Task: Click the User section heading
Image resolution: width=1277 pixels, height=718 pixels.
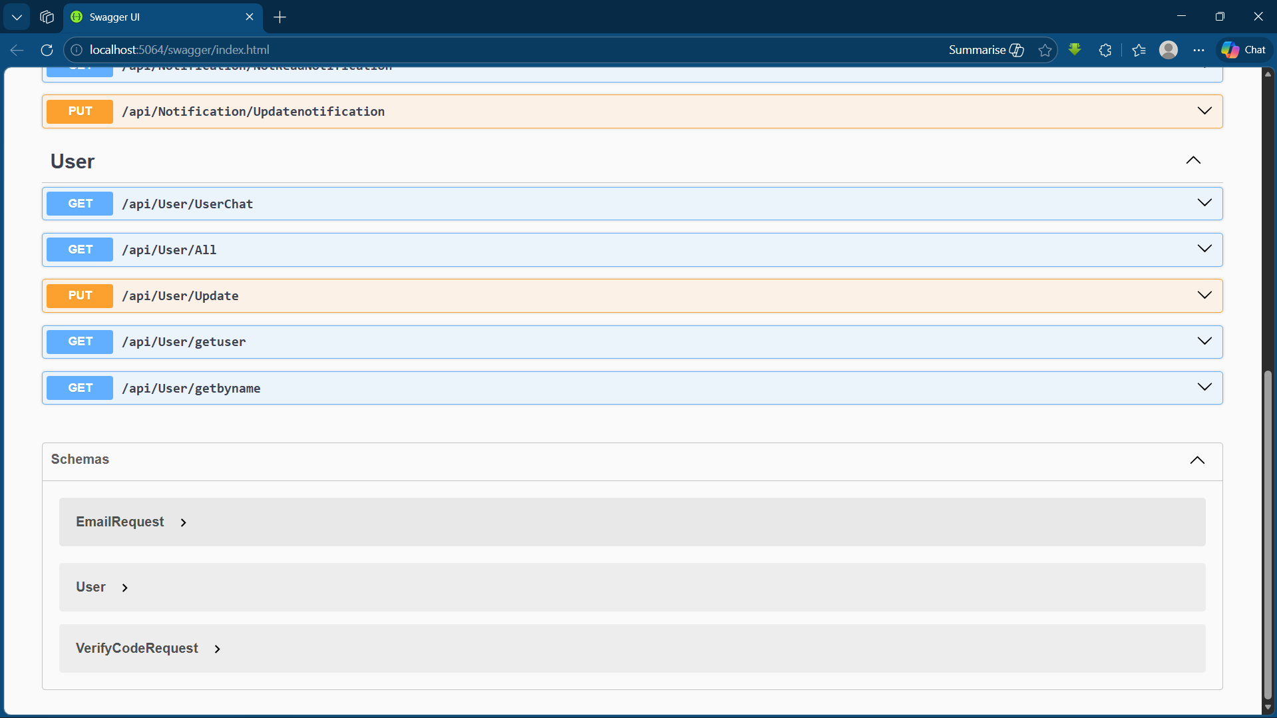Action: tap(73, 162)
